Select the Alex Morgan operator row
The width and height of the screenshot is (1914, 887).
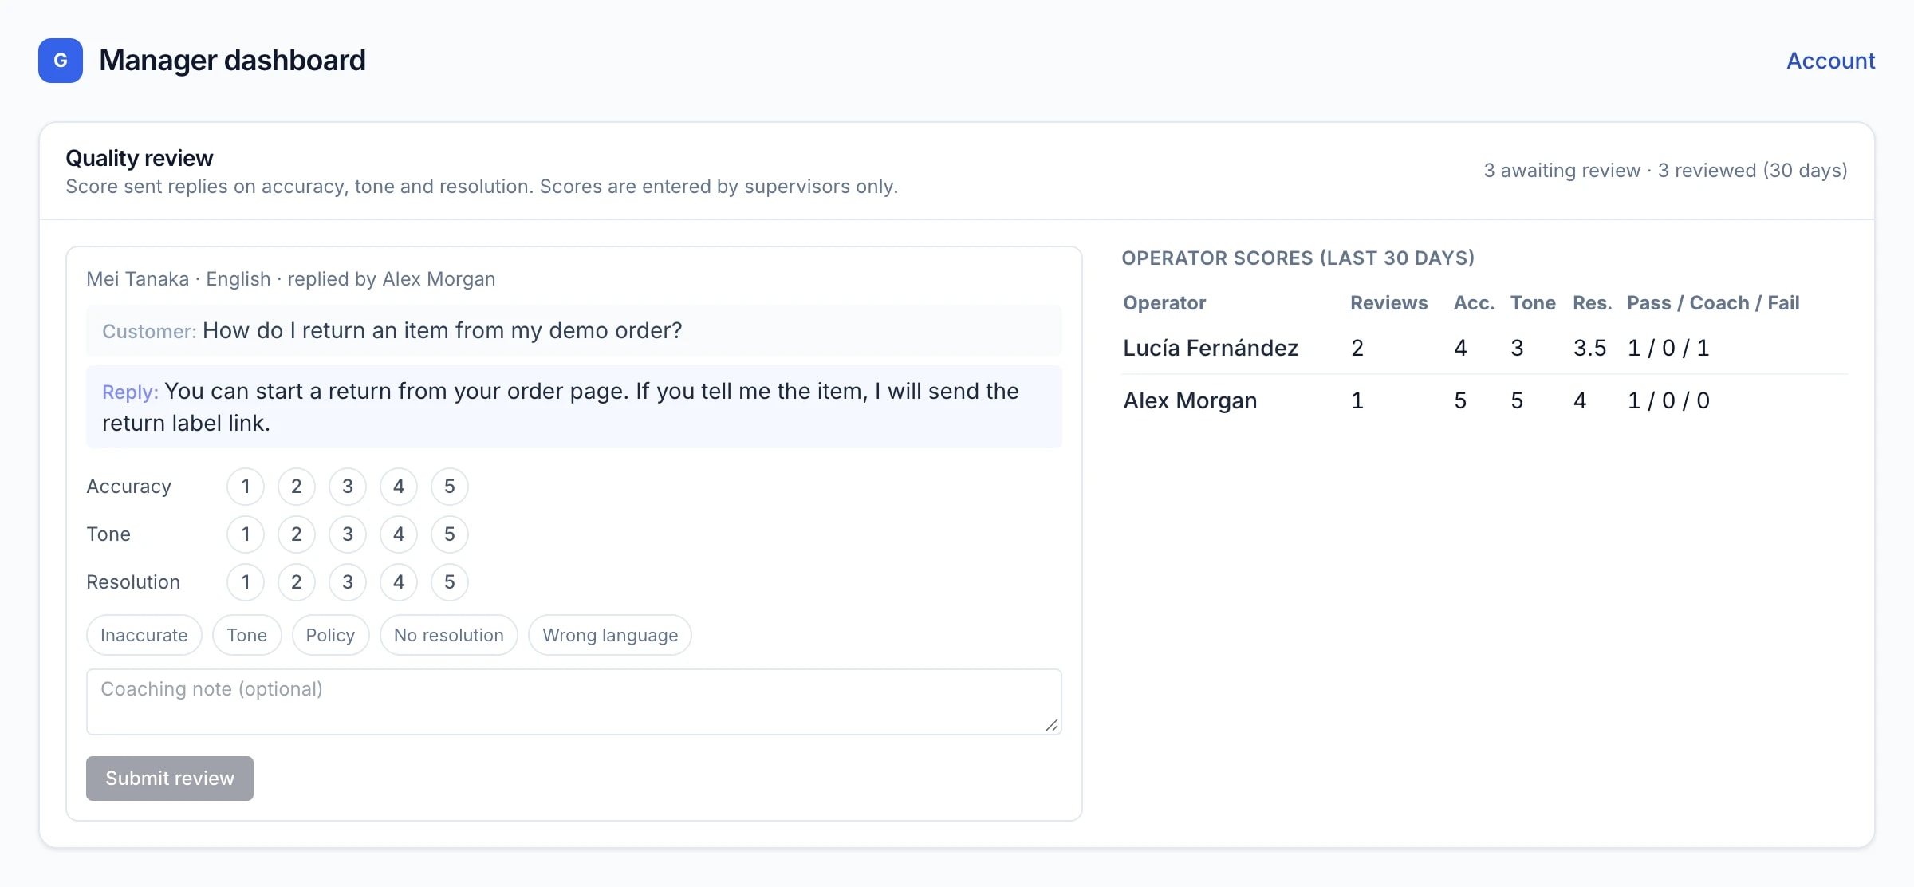[x=1485, y=400]
